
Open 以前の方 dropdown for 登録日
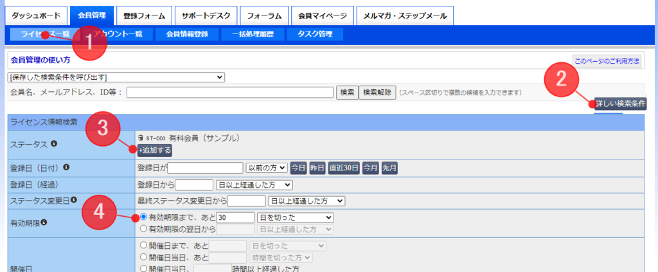tap(267, 168)
